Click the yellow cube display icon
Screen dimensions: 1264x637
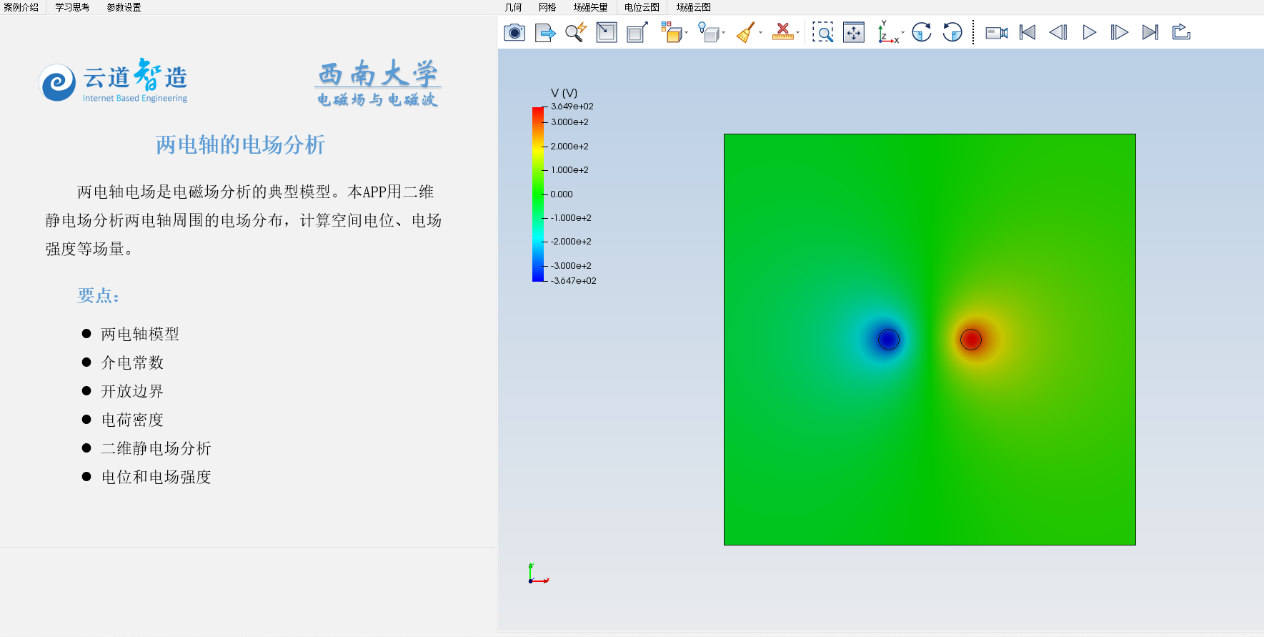(x=671, y=32)
